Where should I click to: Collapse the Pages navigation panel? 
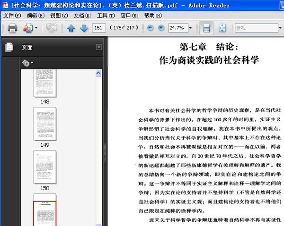[x=99, y=47]
